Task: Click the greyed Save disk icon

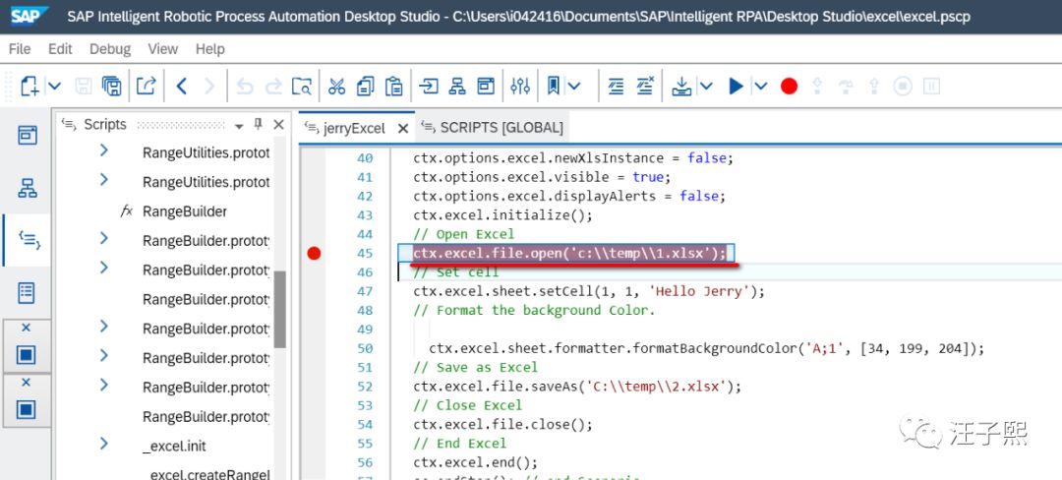Action: (84, 86)
